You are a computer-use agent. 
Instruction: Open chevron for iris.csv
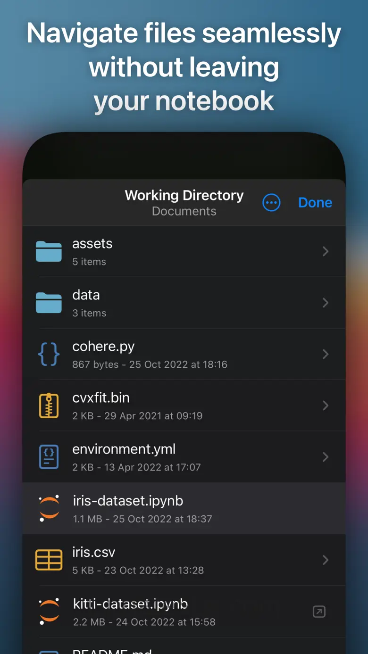coord(326,560)
